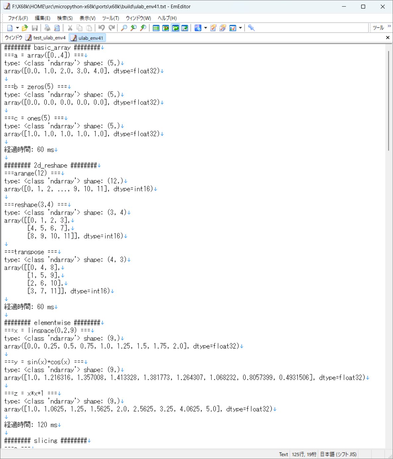Image resolution: width=393 pixels, height=459 pixels.
Task: Click the '######## slicing ########' line
Action: click(46, 440)
